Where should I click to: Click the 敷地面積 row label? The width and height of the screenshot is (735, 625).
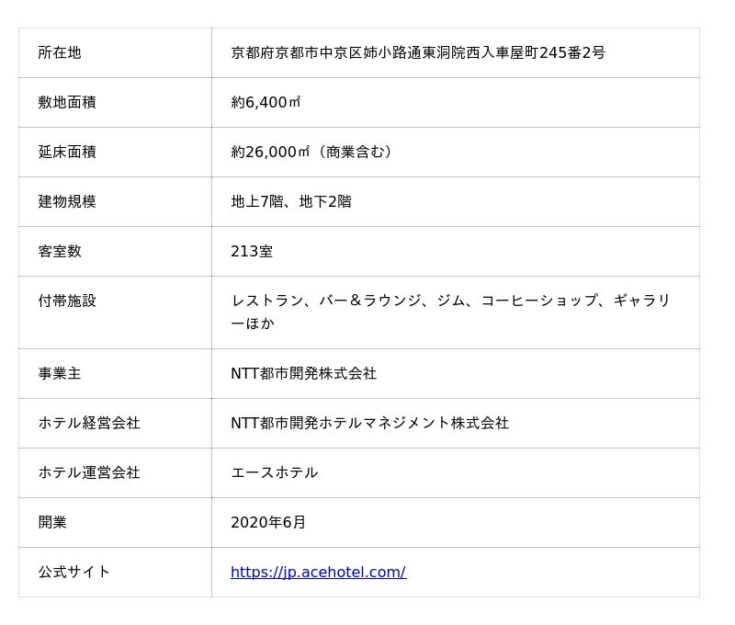click(67, 102)
